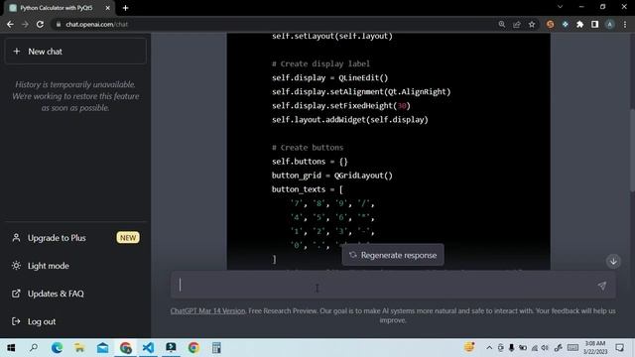Click the external-link icon beside Updates & FAQ

(16, 294)
